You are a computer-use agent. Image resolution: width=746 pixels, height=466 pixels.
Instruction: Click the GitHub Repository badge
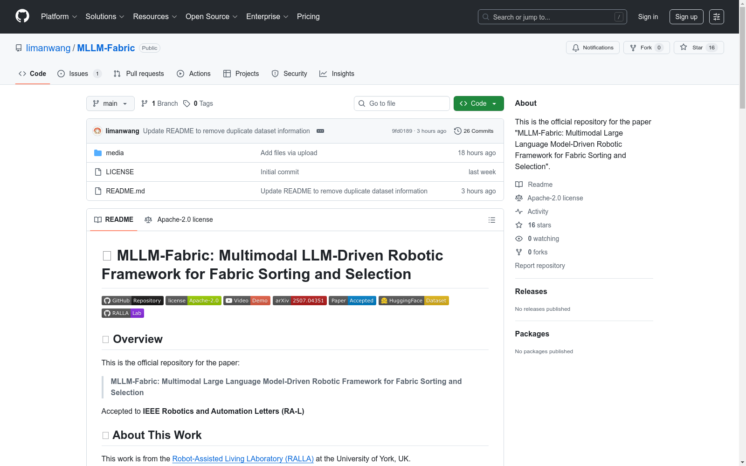132,301
